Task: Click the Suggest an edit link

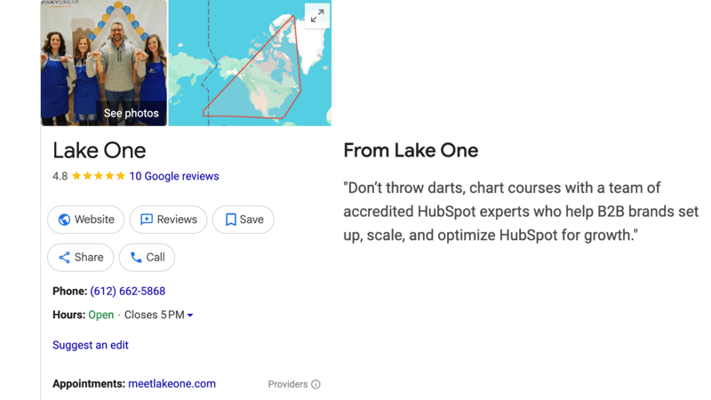Action: click(x=91, y=345)
